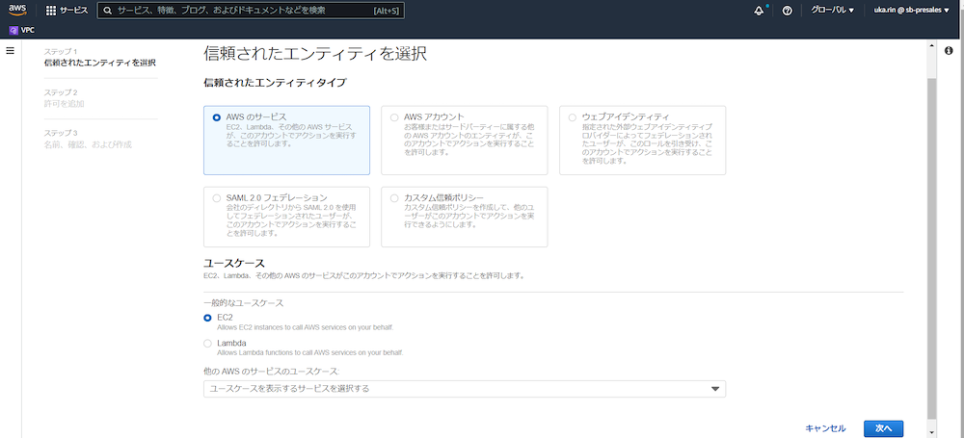Open the services grid menu icon
Image resolution: width=964 pixels, height=438 pixels.
click(50, 11)
